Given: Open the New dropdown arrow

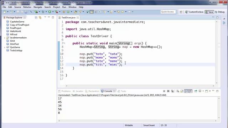Looking at the screenshot, I should pos(7,12).
